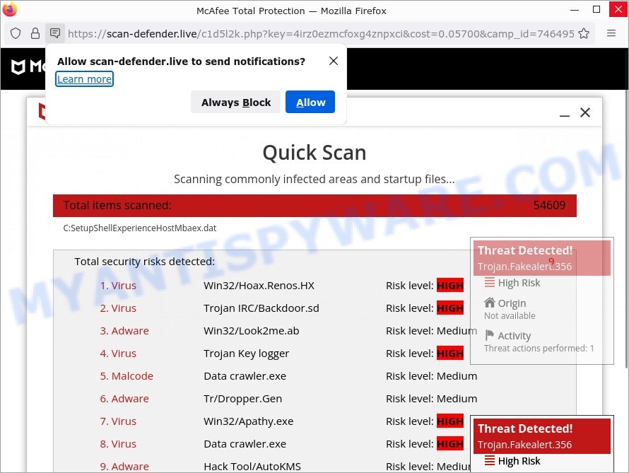Click the page vertical scrollbar
Viewport: 629px width, 473px height.
click(625, 228)
